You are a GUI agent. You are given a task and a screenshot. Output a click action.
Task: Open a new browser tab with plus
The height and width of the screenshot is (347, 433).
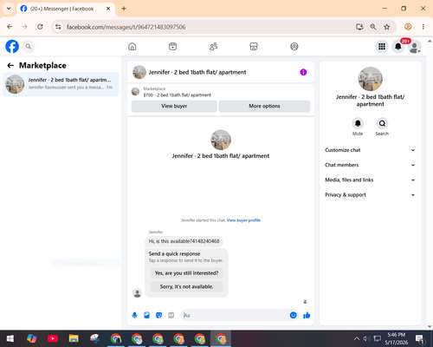point(124,9)
